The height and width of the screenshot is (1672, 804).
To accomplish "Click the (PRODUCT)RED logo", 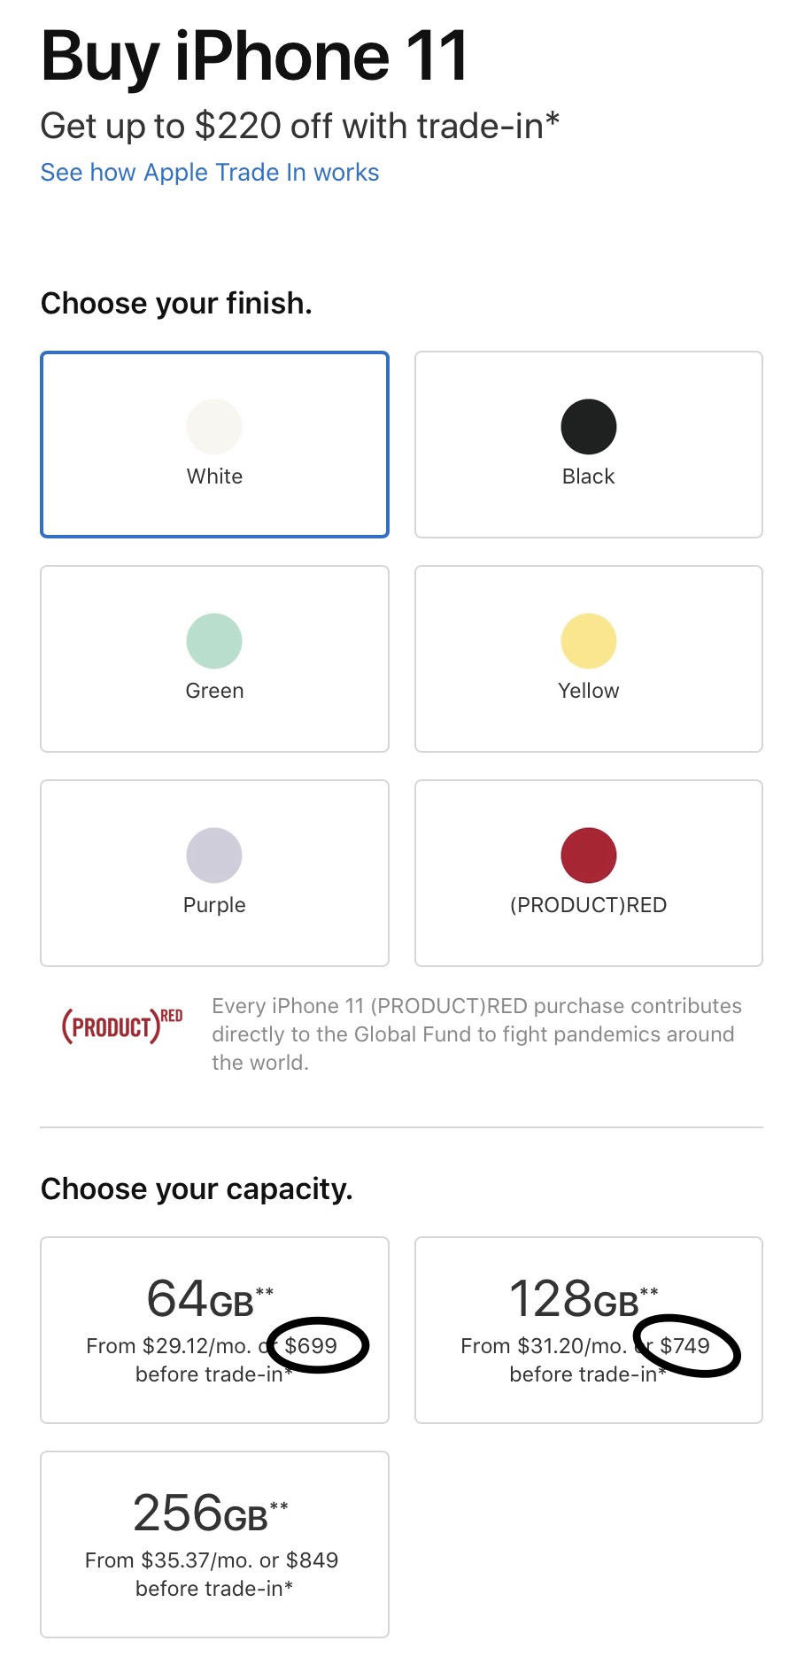I will click(x=122, y=1026).
